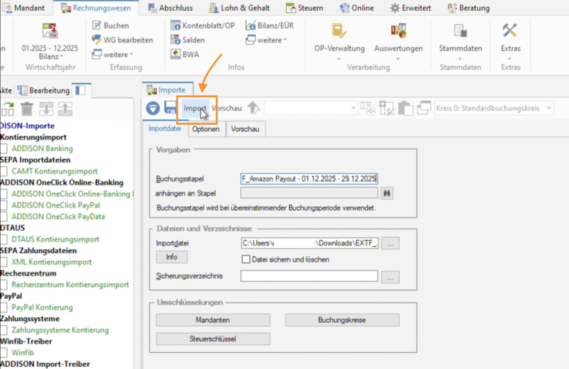Click the blue filter funnel icon
This screenshot has height=369, width=569.
(153, 108)
